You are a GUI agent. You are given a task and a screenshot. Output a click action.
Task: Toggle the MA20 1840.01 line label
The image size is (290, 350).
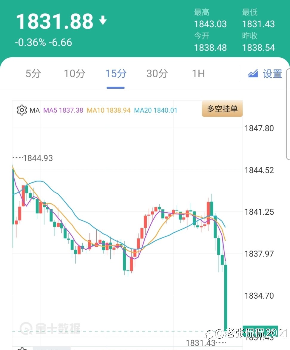155,110
